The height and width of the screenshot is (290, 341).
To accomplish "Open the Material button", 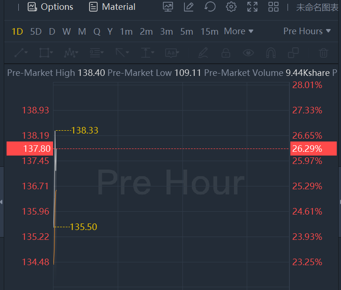I will 112,7.
